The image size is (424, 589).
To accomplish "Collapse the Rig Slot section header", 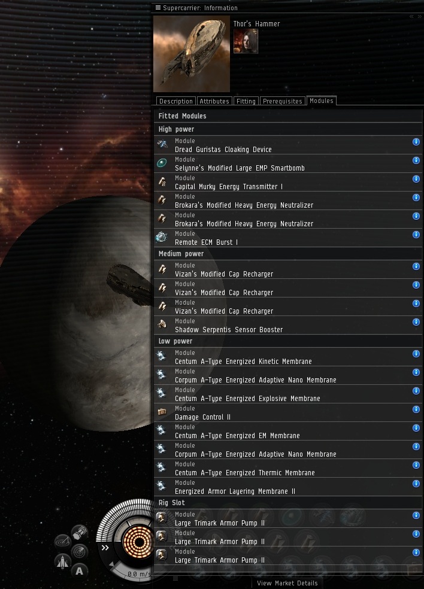I will [288, 503].
